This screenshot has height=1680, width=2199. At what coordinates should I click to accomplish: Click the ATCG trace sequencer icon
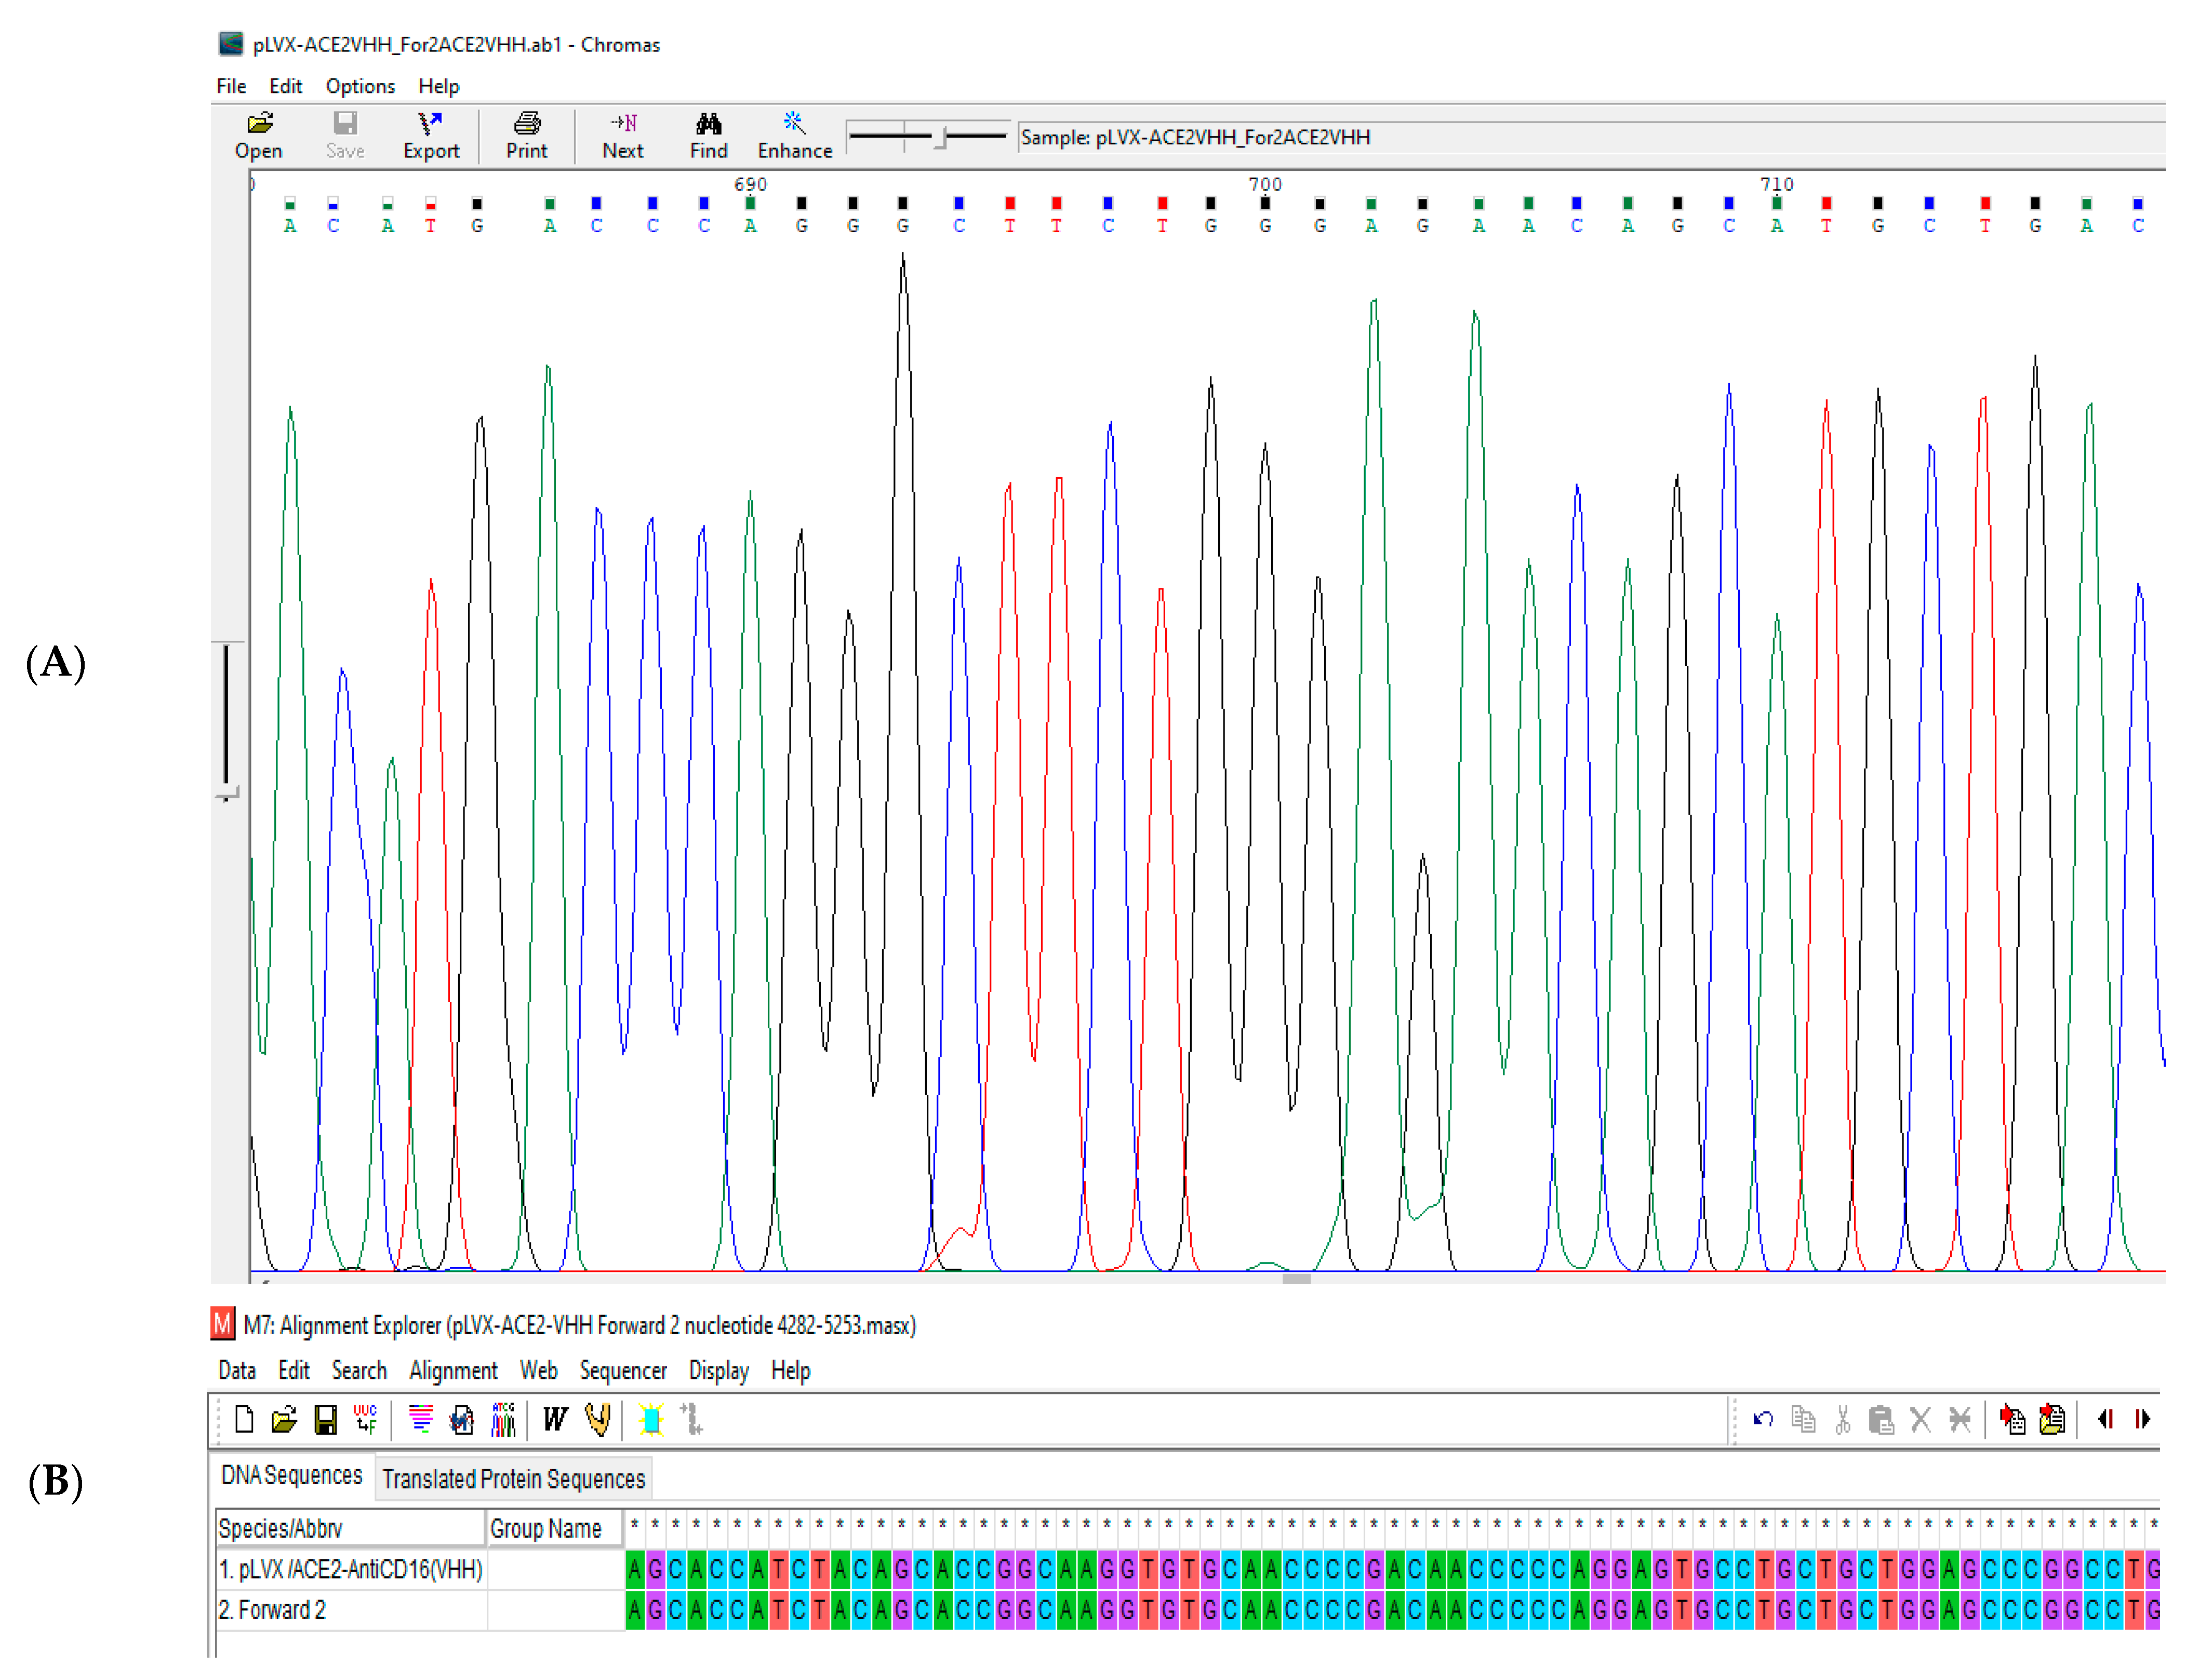503,1419
